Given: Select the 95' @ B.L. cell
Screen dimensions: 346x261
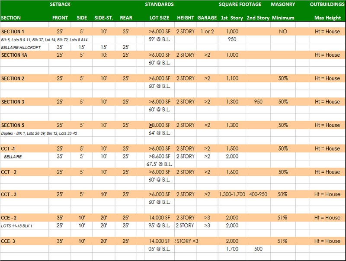Looking at the screenshot, I should click(x=159, y=226).
